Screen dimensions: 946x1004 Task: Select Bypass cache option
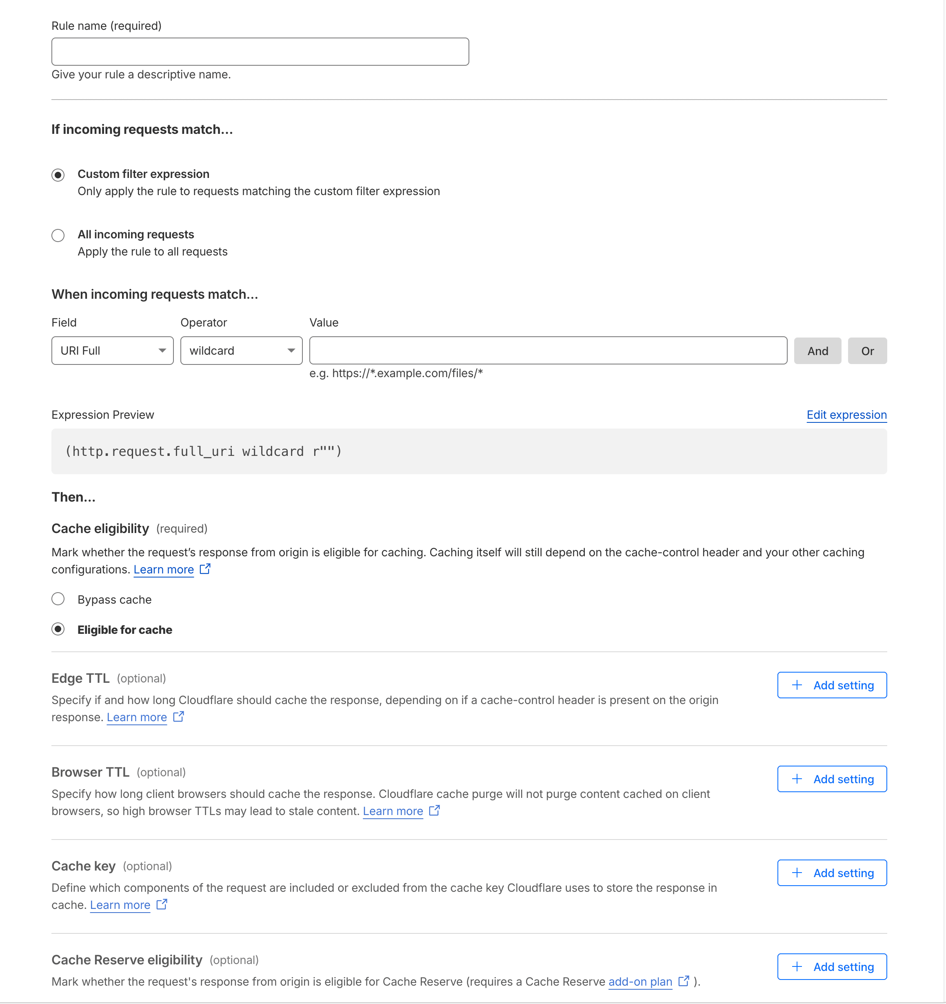pos(58,599)
